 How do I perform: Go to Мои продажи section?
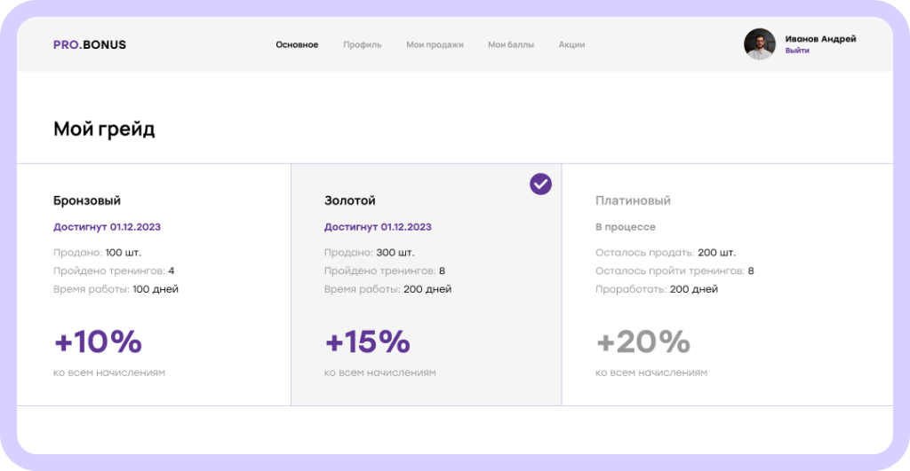click(x=435, y=44)
